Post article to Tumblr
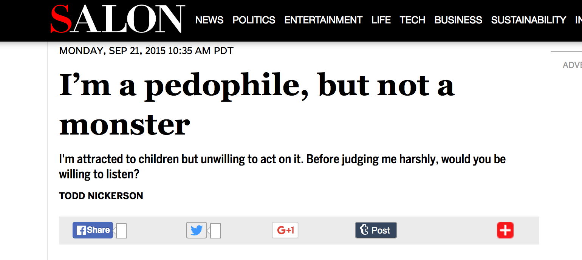This screenshot has height=260, width=582. (x=376, y=230)
